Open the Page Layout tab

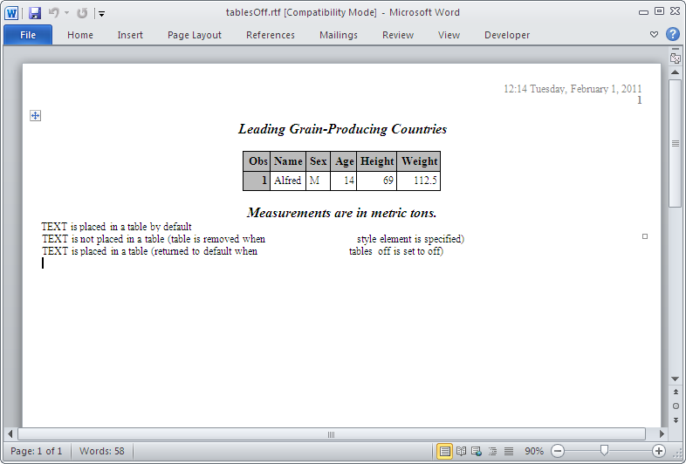[195, 35]
